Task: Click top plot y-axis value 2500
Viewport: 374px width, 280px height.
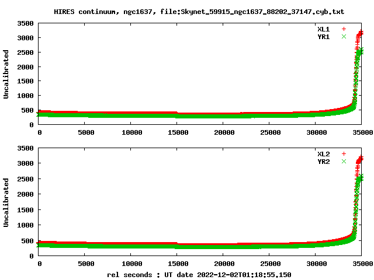Action: click(25, 52)
